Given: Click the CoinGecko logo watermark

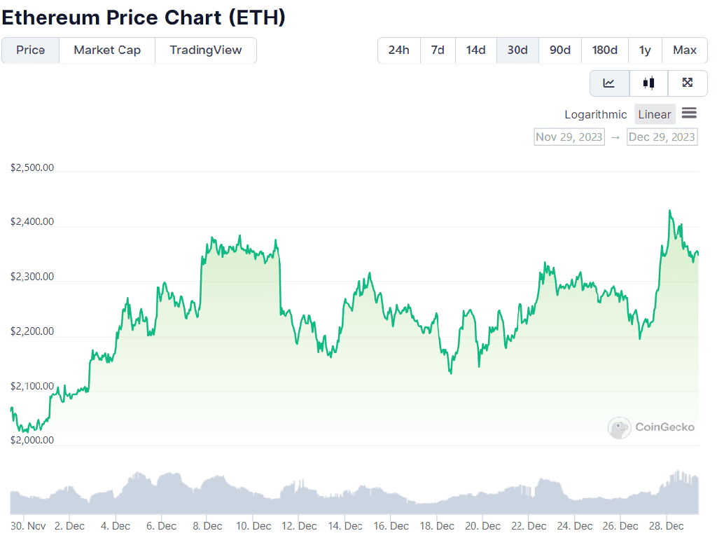Looking at the screenshot, I should click(x=651, y=427).
